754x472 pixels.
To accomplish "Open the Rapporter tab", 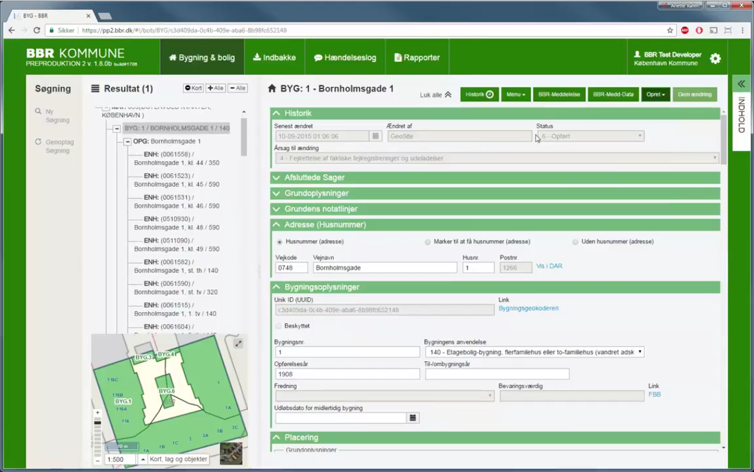I will (x=417, y=57).
